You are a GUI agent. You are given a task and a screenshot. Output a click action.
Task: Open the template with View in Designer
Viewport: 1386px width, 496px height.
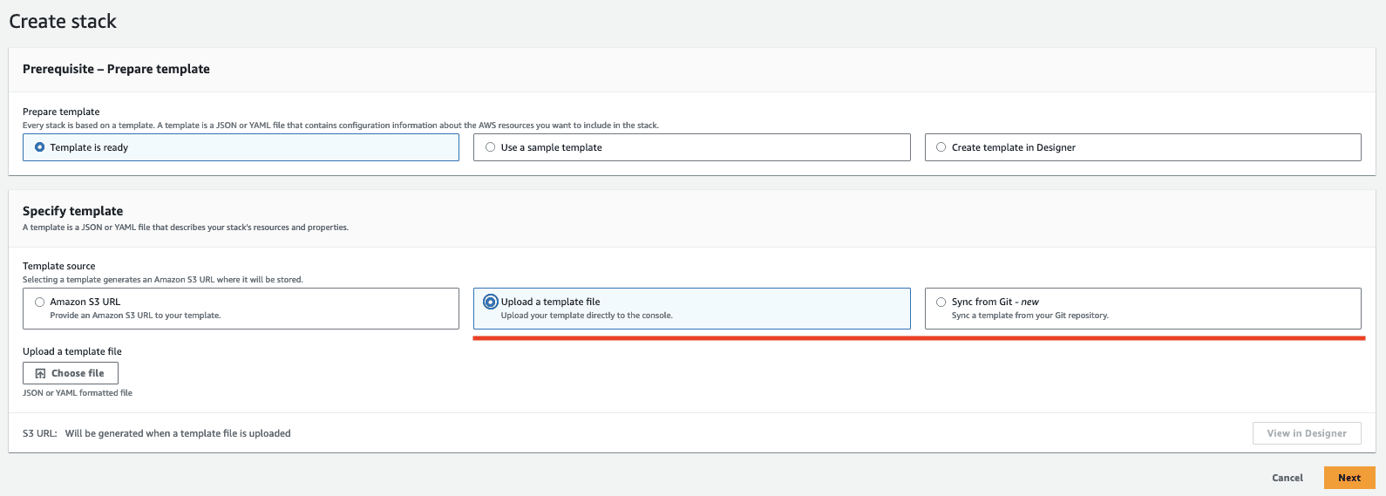tap(1306, 433)
